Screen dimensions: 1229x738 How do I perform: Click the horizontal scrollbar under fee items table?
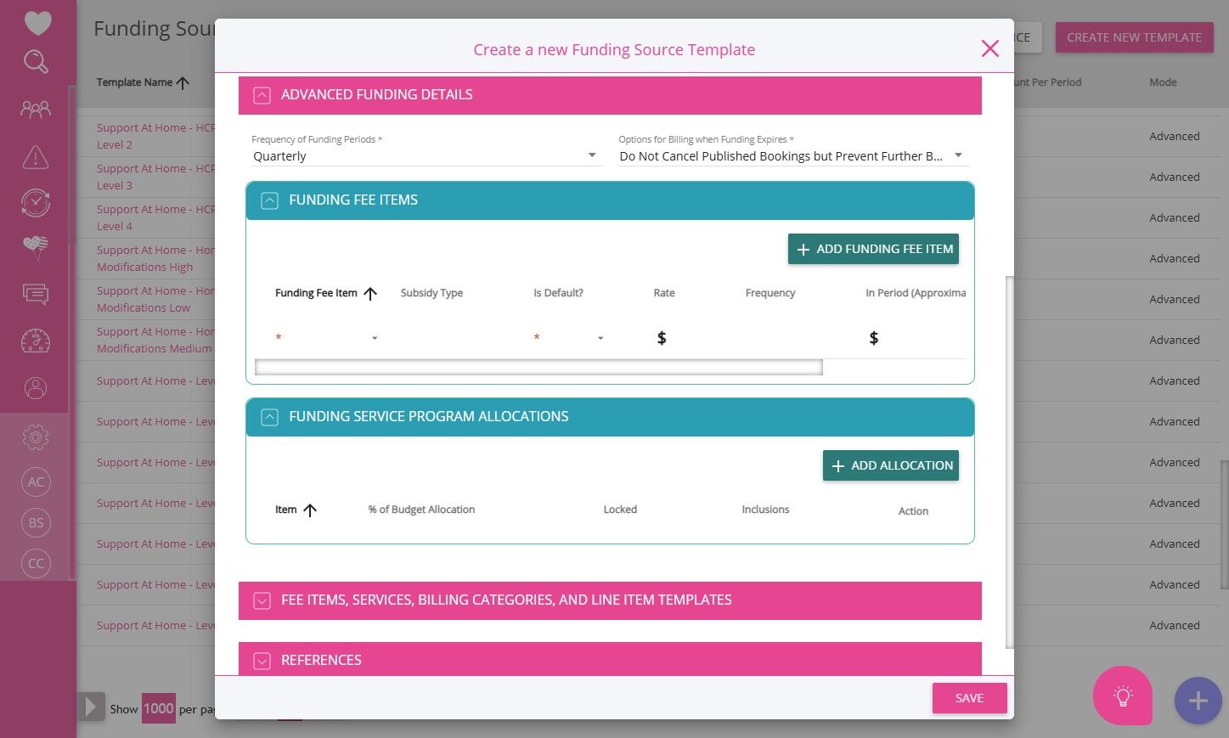tap(538, 367)
